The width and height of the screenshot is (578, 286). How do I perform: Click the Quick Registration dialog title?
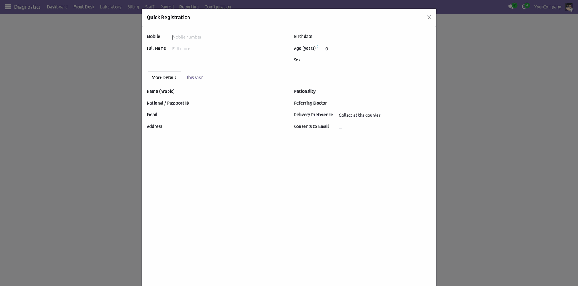point(168,17)
